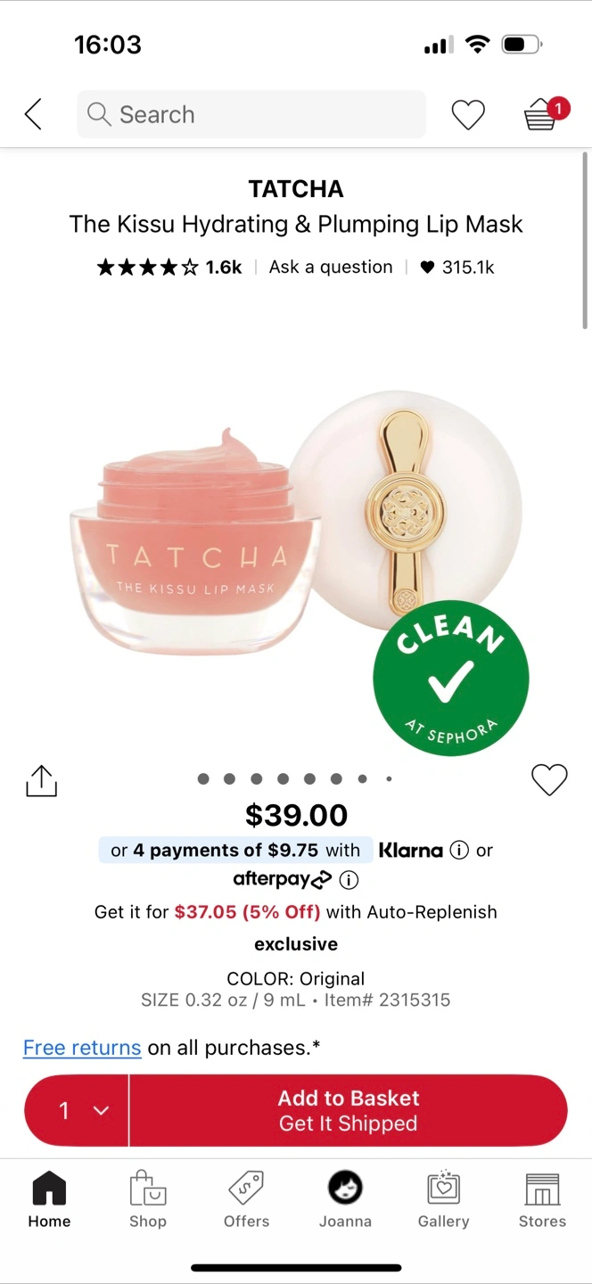Viewport: 592px width, 1284px height.
Task: Tap the Clean at Sephora badge
Action: pyautogui.click(x=451, y=679)
